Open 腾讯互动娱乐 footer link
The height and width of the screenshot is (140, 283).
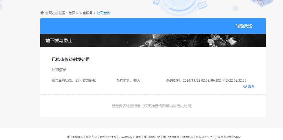click(75, 137)
